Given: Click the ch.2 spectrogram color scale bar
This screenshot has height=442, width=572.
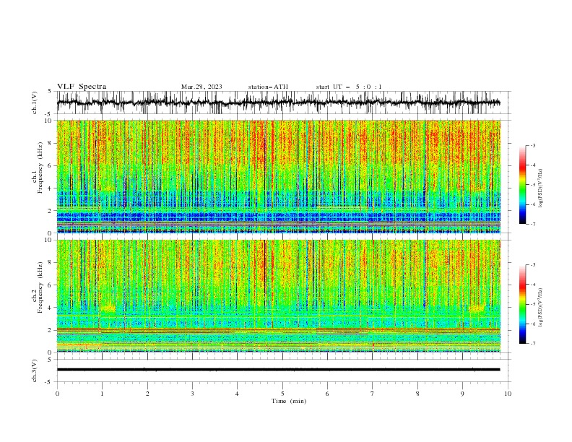Looking at the screenshot, I should pyautogui.click(x=522, y=304).
